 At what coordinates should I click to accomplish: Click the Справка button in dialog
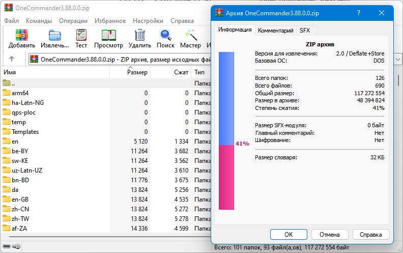click(x=371, y=235)
